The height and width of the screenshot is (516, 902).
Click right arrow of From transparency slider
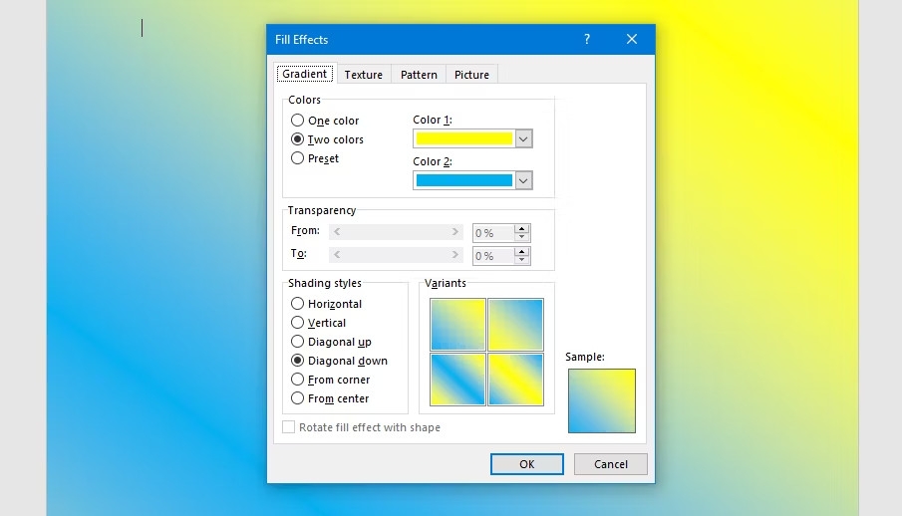tap(455, 232)
